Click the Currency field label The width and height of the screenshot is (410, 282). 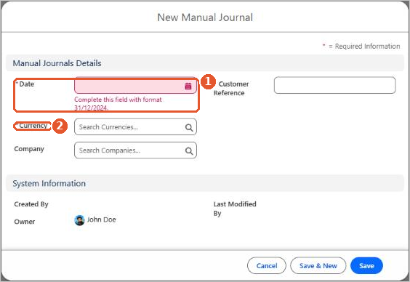(x=33, y=126)
